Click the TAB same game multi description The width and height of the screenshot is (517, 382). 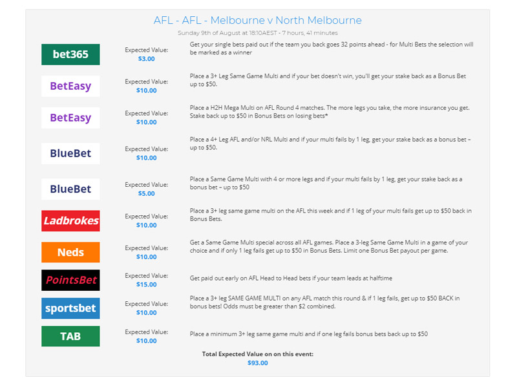pos(308,334)
